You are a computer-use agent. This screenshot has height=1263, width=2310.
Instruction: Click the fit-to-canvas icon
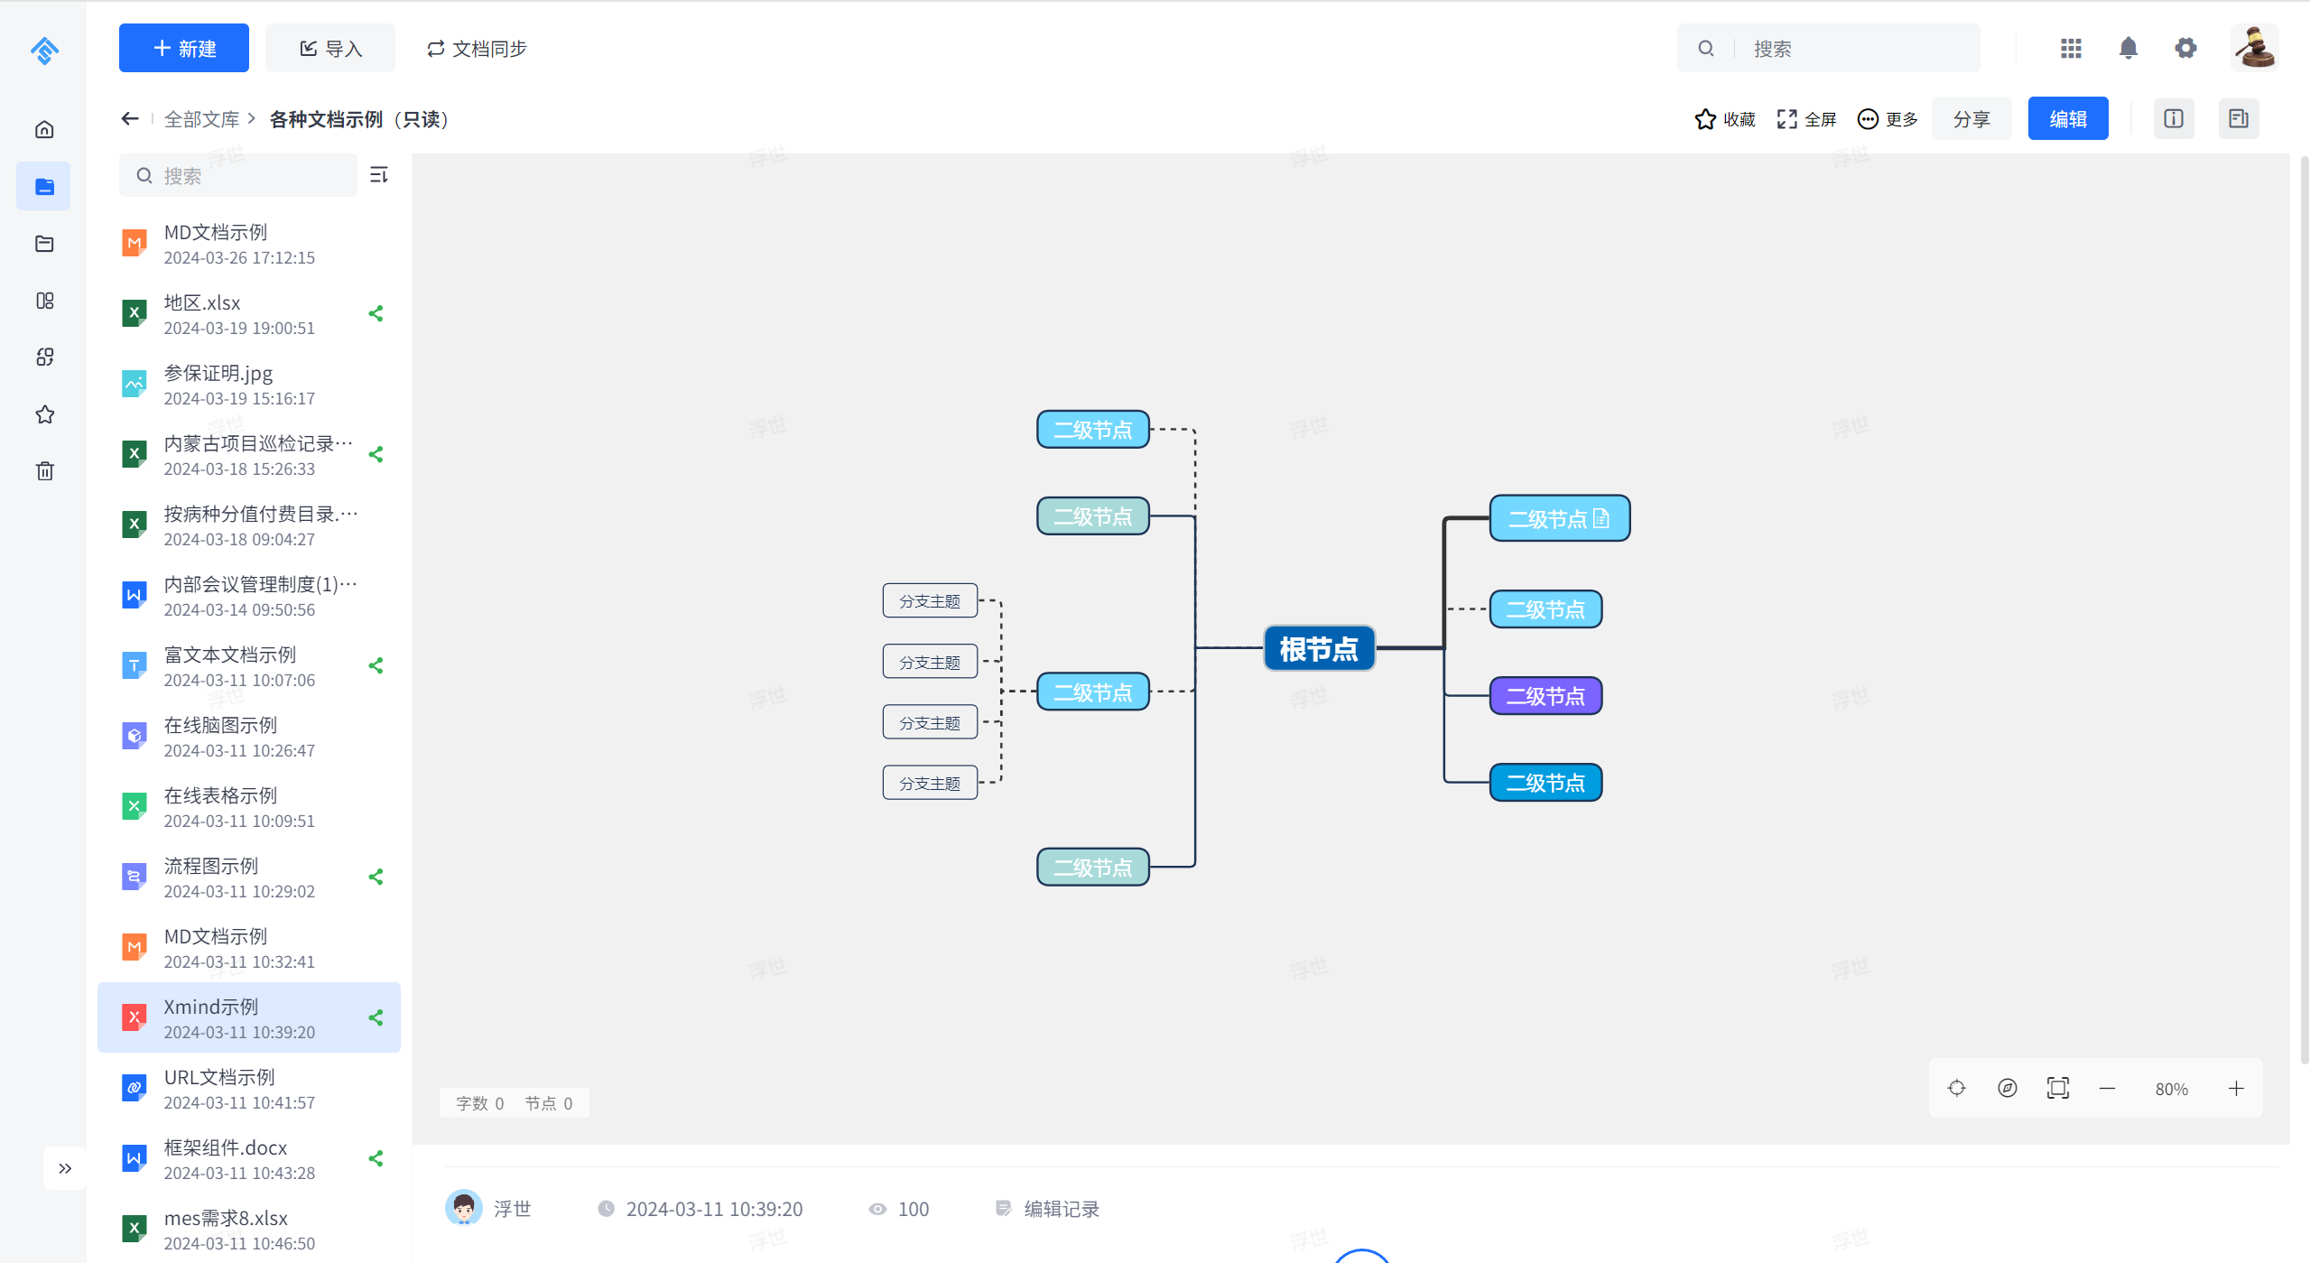tap(2057, 1088)
